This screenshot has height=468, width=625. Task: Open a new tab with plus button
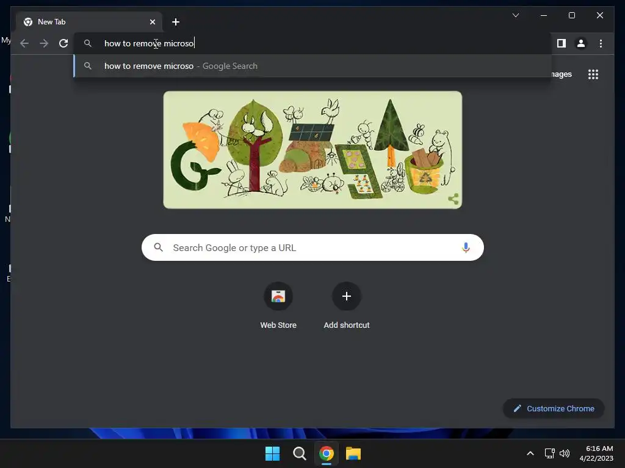click(x=176, y=22)
